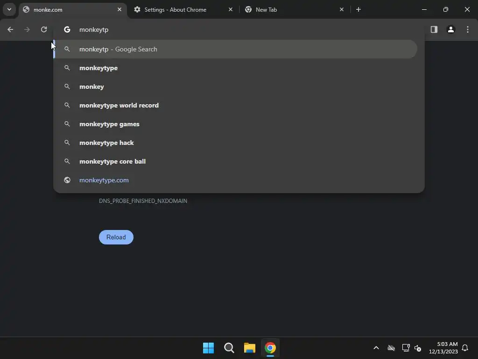The width and height of the screenshot is (478, 359).
Task: Close the New Tab tab
Action: click(341, 9)
